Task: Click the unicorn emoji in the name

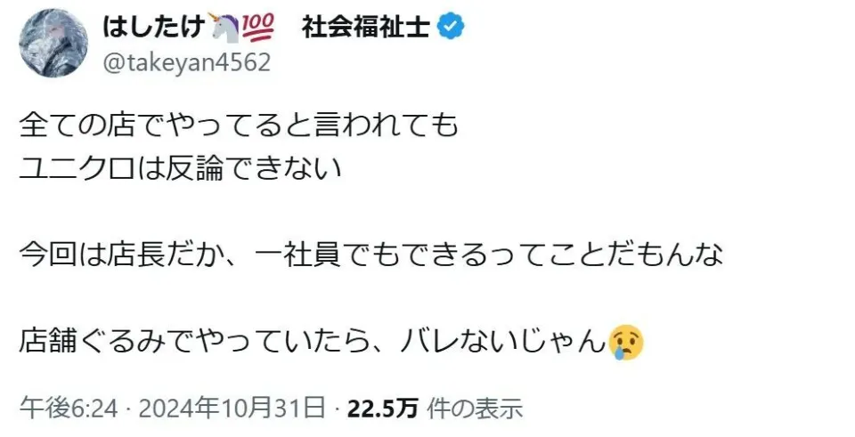Action: 224,28
